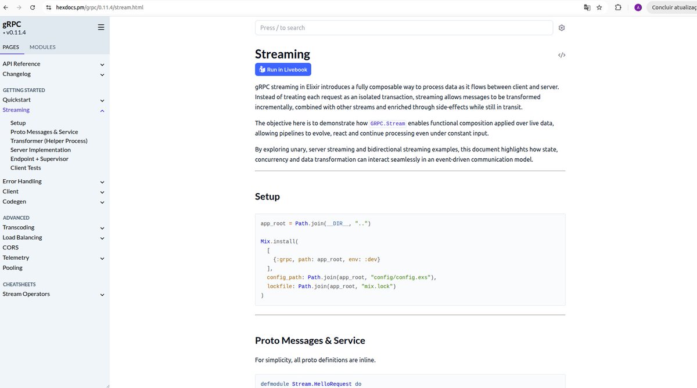697x388 pixels.
Task: Click the gRPC project title
Action: pos(12,24)
